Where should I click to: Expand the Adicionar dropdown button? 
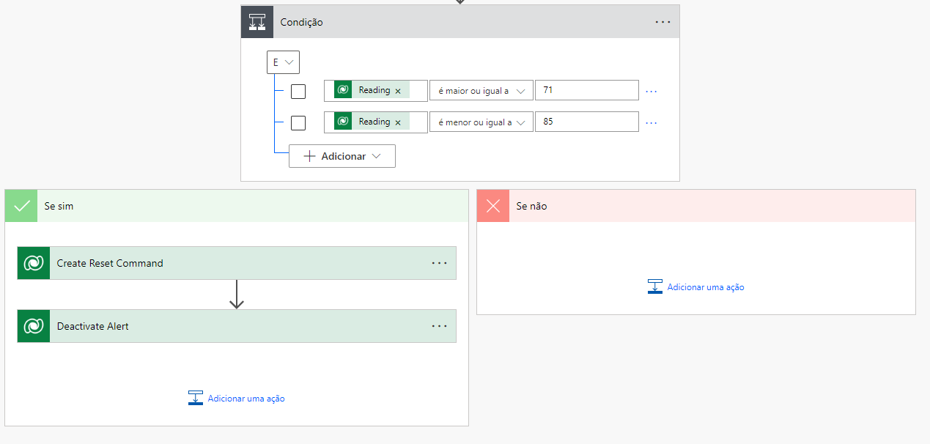(x=342, y=156)
